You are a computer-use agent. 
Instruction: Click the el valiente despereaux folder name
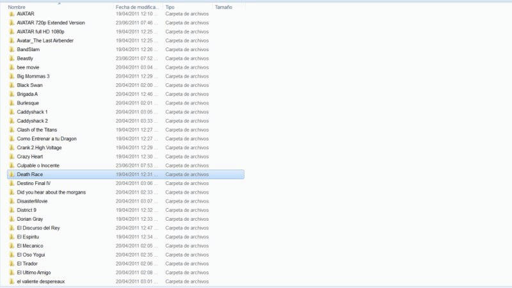coord(41,282)
